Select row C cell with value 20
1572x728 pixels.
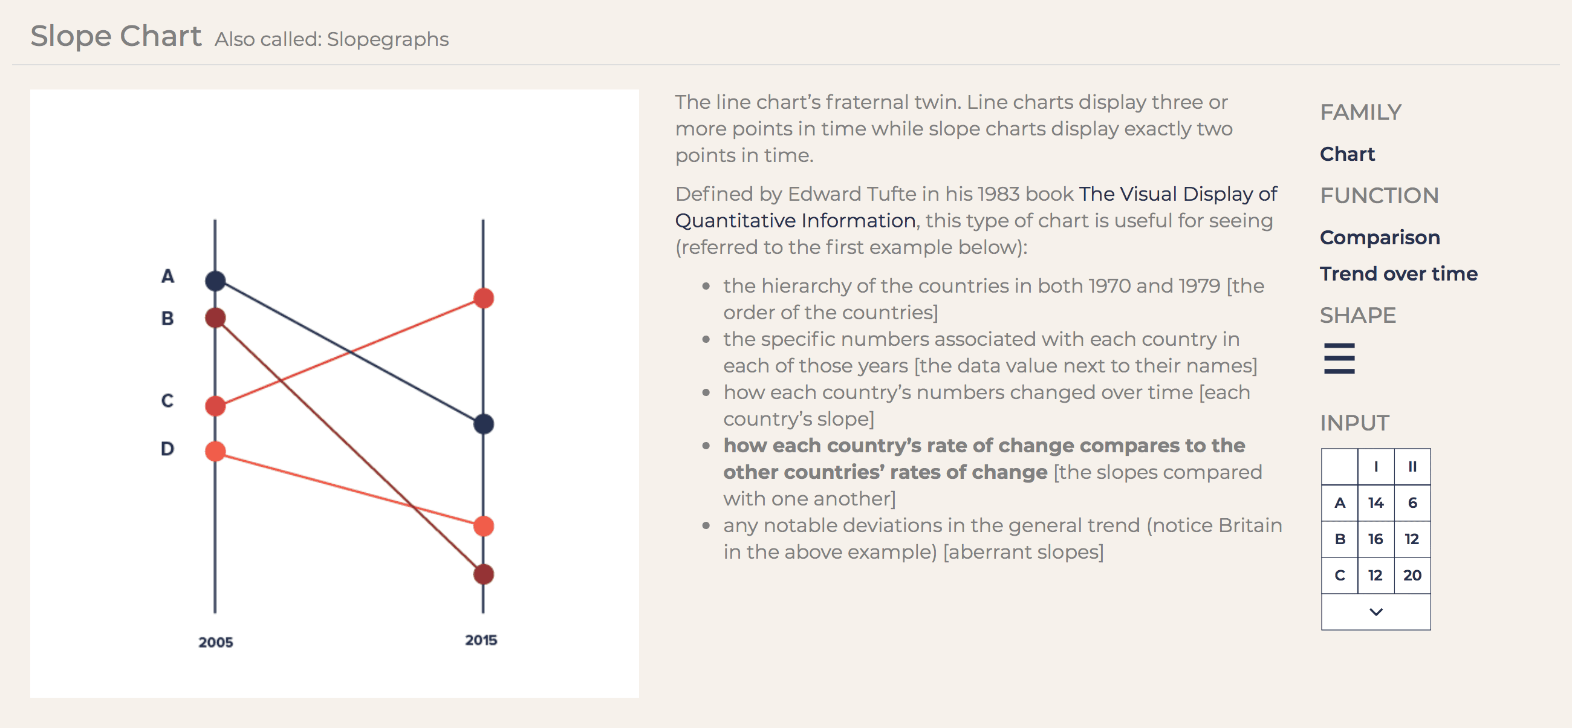[1412, 576]
